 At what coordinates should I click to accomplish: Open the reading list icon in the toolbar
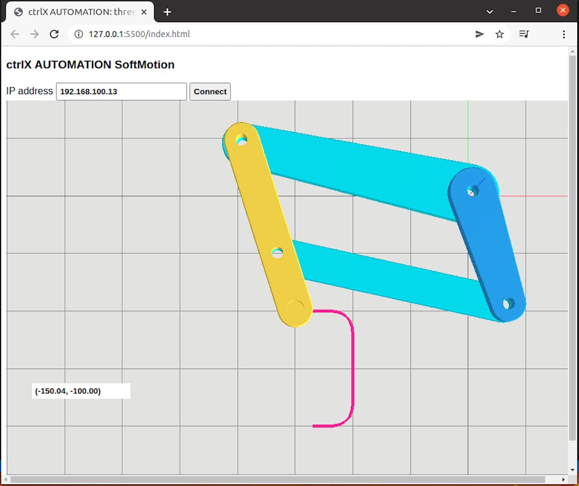(x=524, y=34)
